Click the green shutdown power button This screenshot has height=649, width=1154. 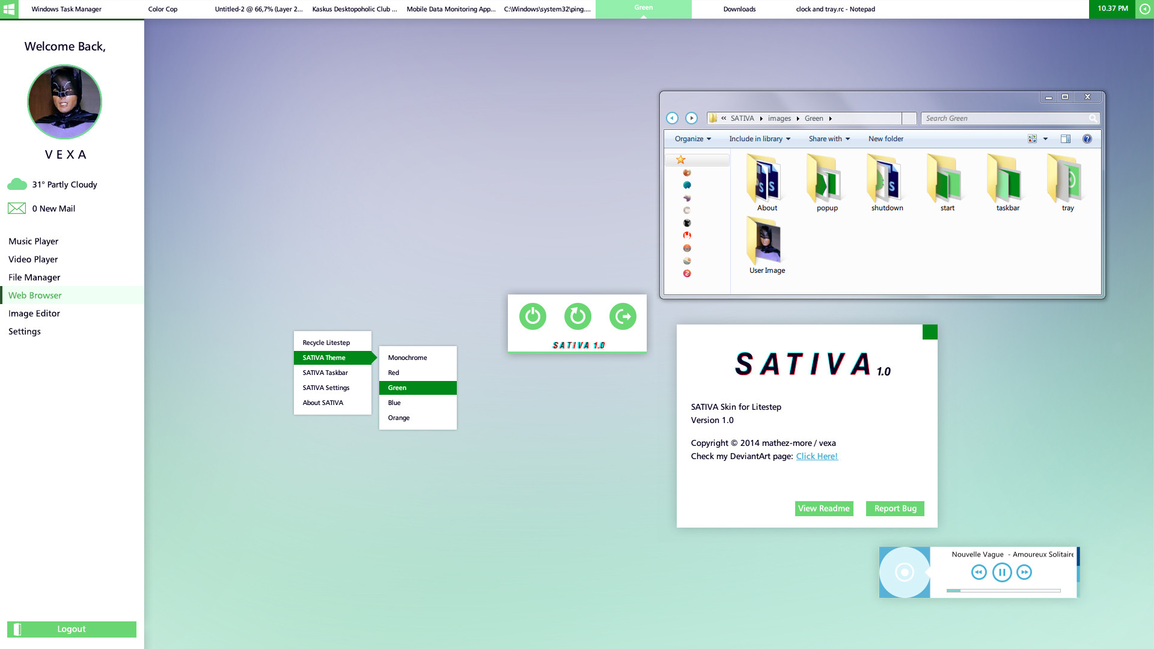click(x=533, y=316)
